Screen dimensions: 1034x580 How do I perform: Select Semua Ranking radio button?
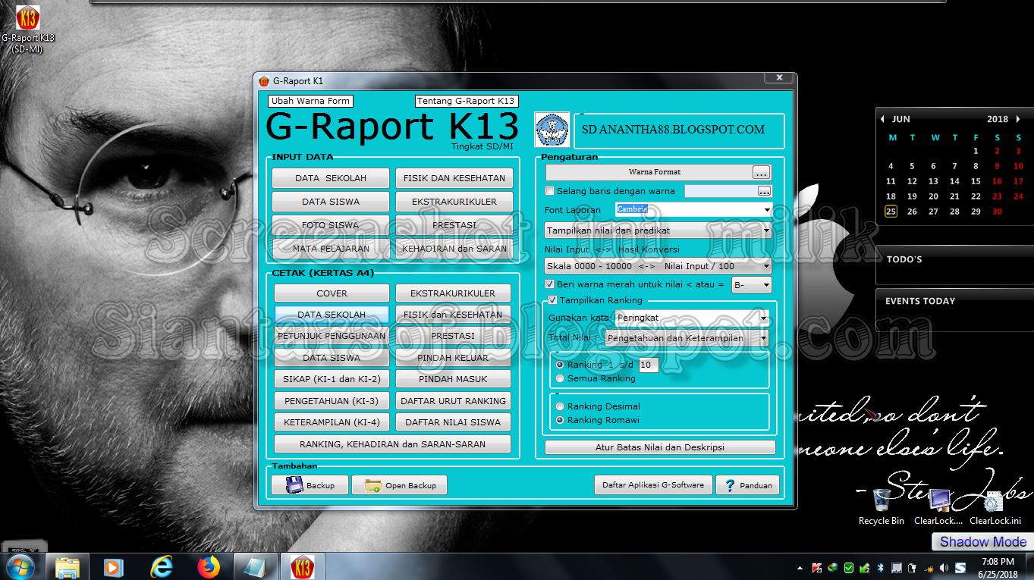[560, 378]
